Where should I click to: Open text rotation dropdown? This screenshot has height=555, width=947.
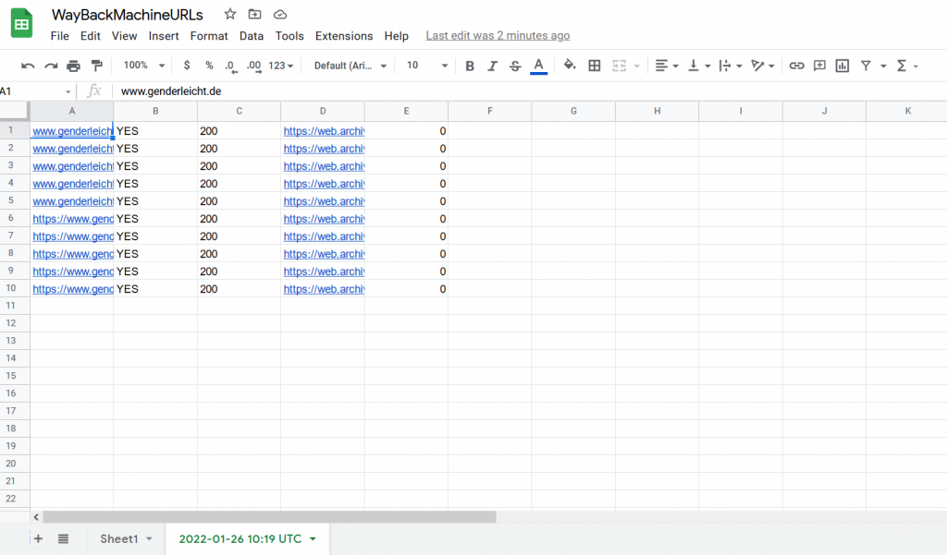pyautogui.click(x=763, y=66)
